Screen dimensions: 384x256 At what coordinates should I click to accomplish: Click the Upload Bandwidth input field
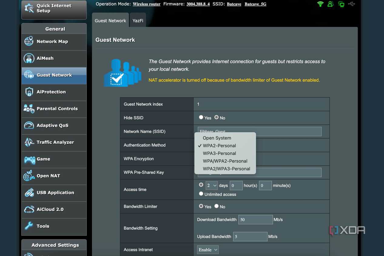click(250, 237)
